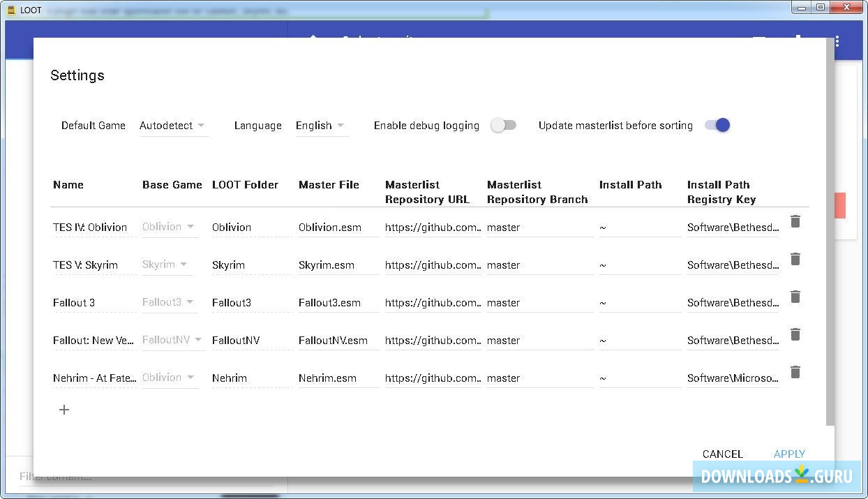Image resolution: width=868 pixels, height=499 pixels.
Task: Open the Default Game dropdown
Action: pos(172,126)
